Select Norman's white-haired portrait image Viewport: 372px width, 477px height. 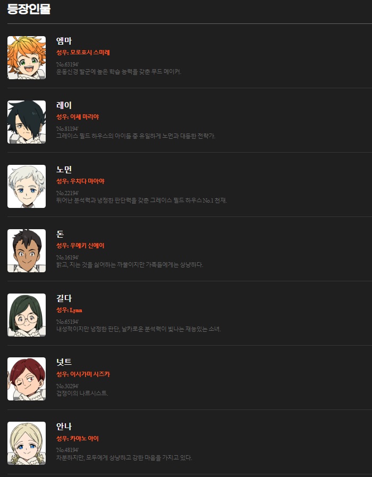click(27, 187)
